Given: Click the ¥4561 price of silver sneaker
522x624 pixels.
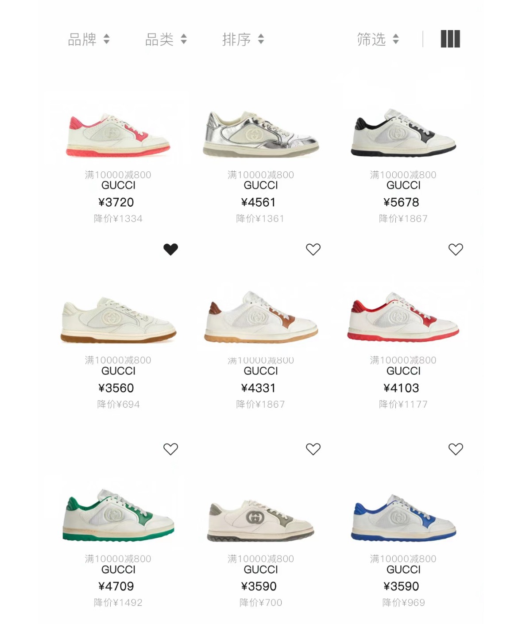Looking at the screenshot, I should [259, 202].
